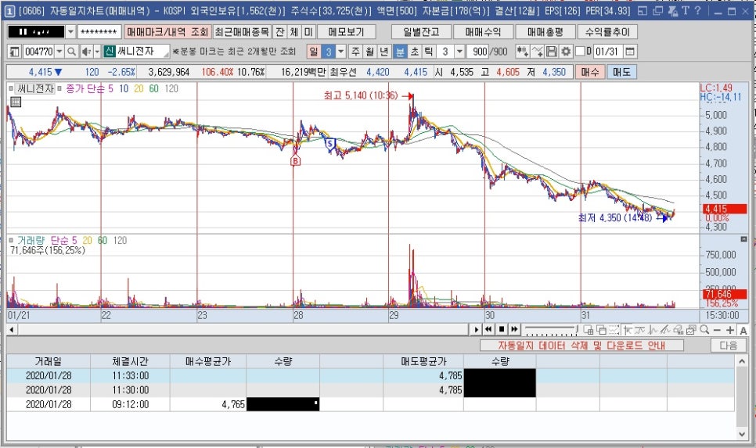Click the play arrow button

coord(476,329)
